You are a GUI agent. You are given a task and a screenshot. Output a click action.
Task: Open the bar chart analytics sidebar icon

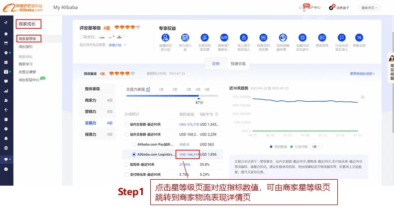tap(6, 91)
